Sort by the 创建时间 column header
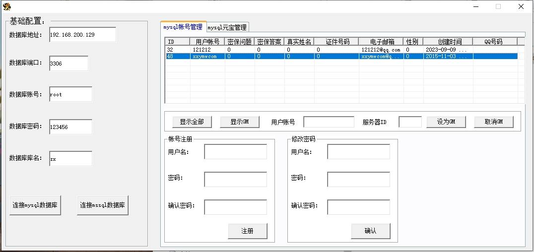534x252 pixels. [448, 42]
